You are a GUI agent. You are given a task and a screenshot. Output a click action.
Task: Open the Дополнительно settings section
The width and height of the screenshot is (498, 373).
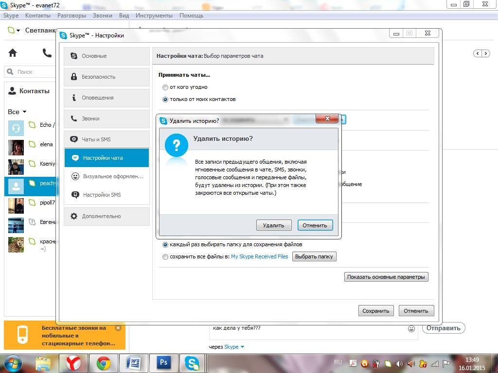coord(107,216)
